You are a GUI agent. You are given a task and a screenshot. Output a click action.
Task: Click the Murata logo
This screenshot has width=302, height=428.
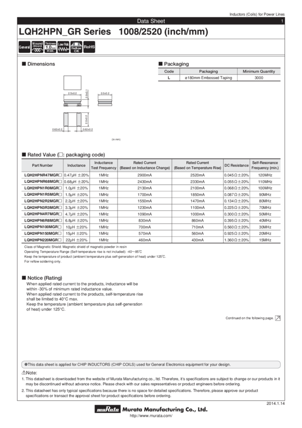click(108, 409)
